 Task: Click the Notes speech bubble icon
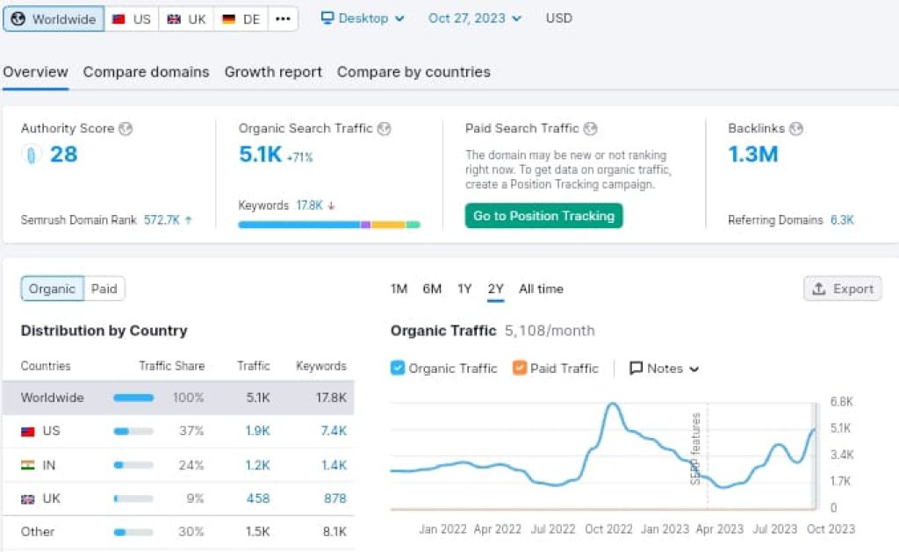tap(636, 368)
